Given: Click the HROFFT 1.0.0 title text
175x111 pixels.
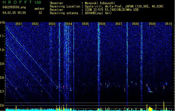Looking at the screenshot, I should click(22, 2).
